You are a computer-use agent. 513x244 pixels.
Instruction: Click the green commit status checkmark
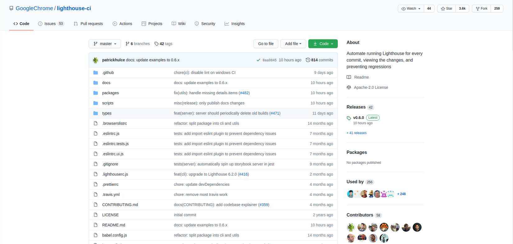point(258,60)
